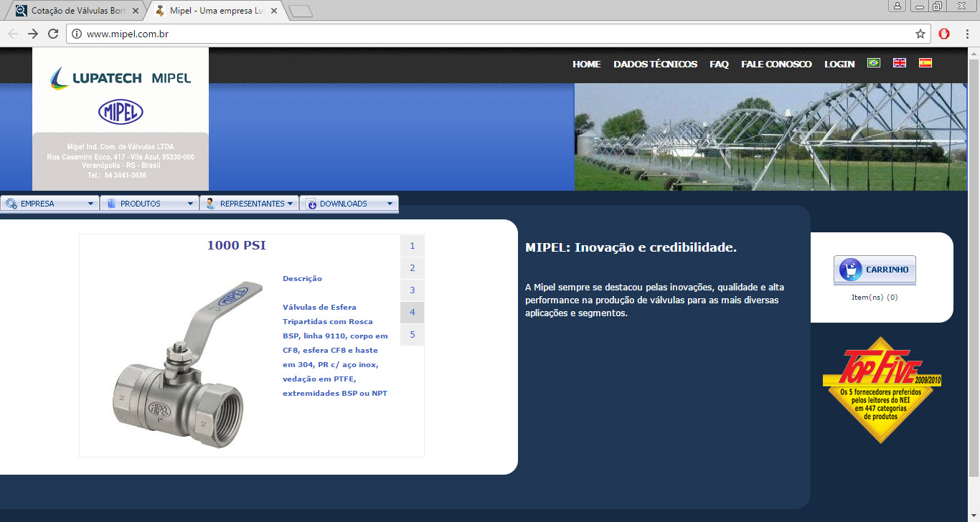Click the valve description paragraph

pyautogui.click(x=335, y=350)
